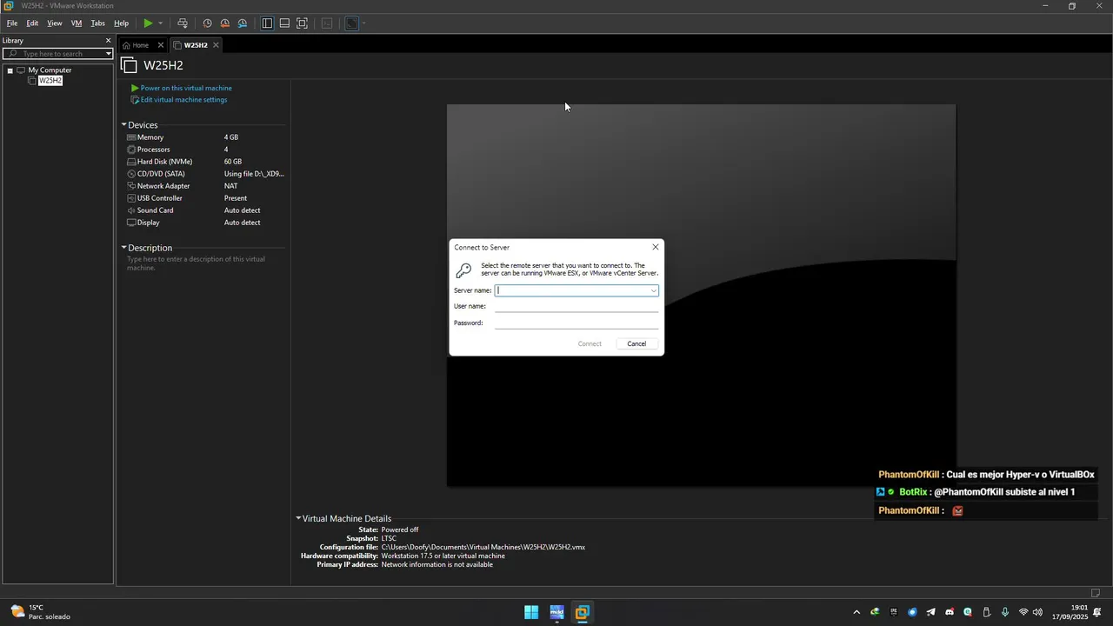Open the Tabs menu

click(x=98, y=23)
